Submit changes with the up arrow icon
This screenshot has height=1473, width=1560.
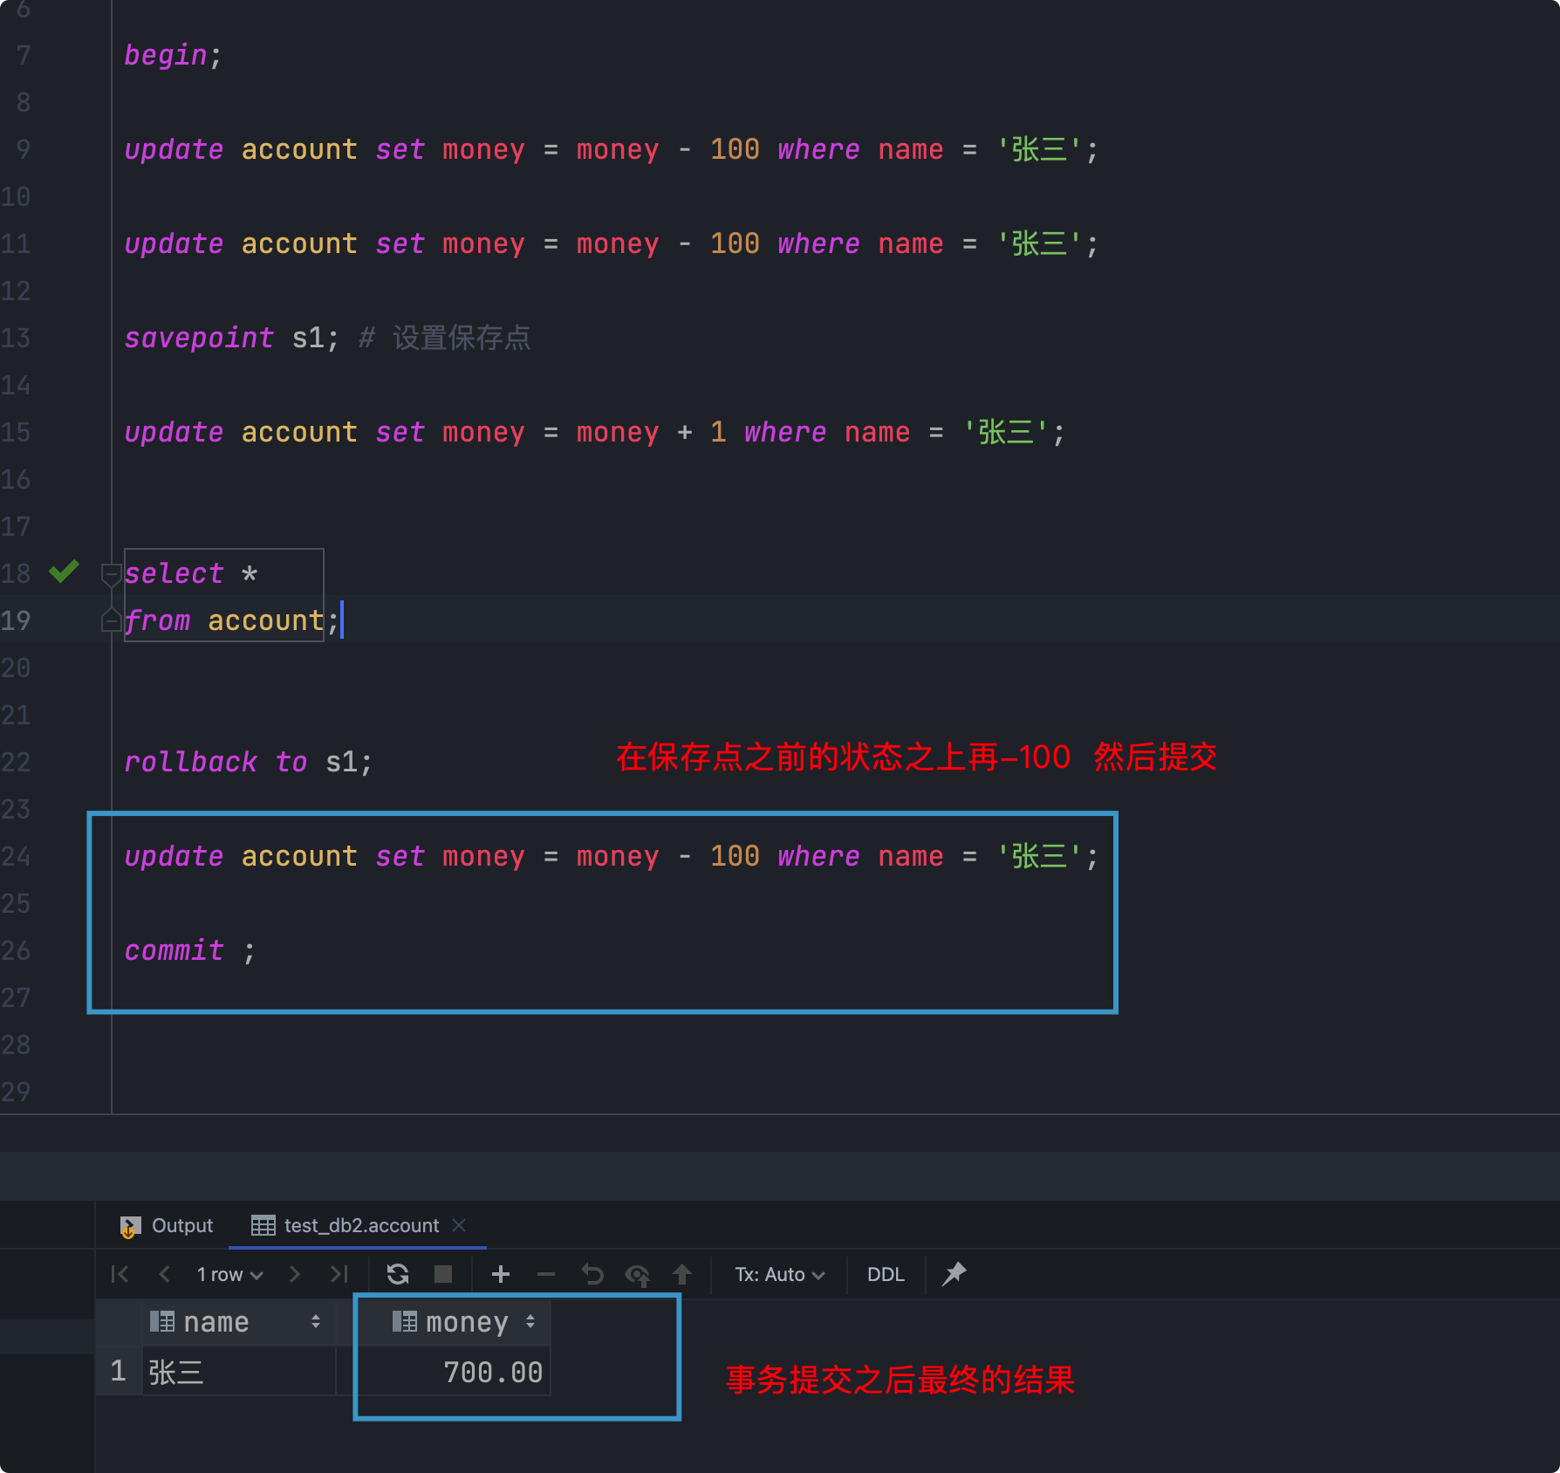[x=682, y=1274]
